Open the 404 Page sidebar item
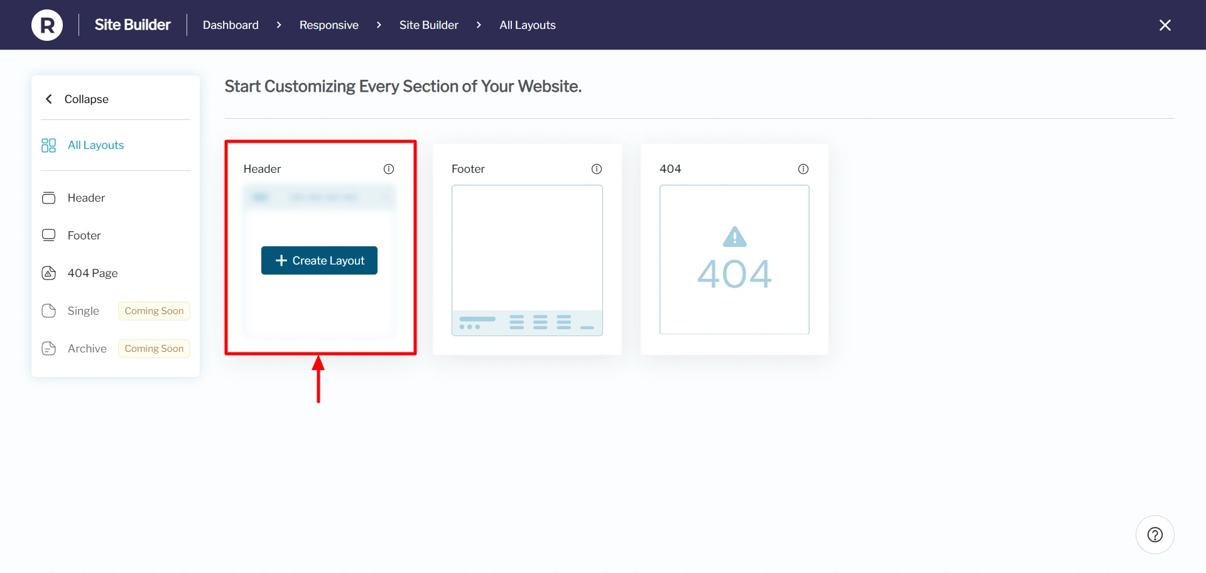Image resolution: width=1206 pixels, height=573 pixels. 92,273
